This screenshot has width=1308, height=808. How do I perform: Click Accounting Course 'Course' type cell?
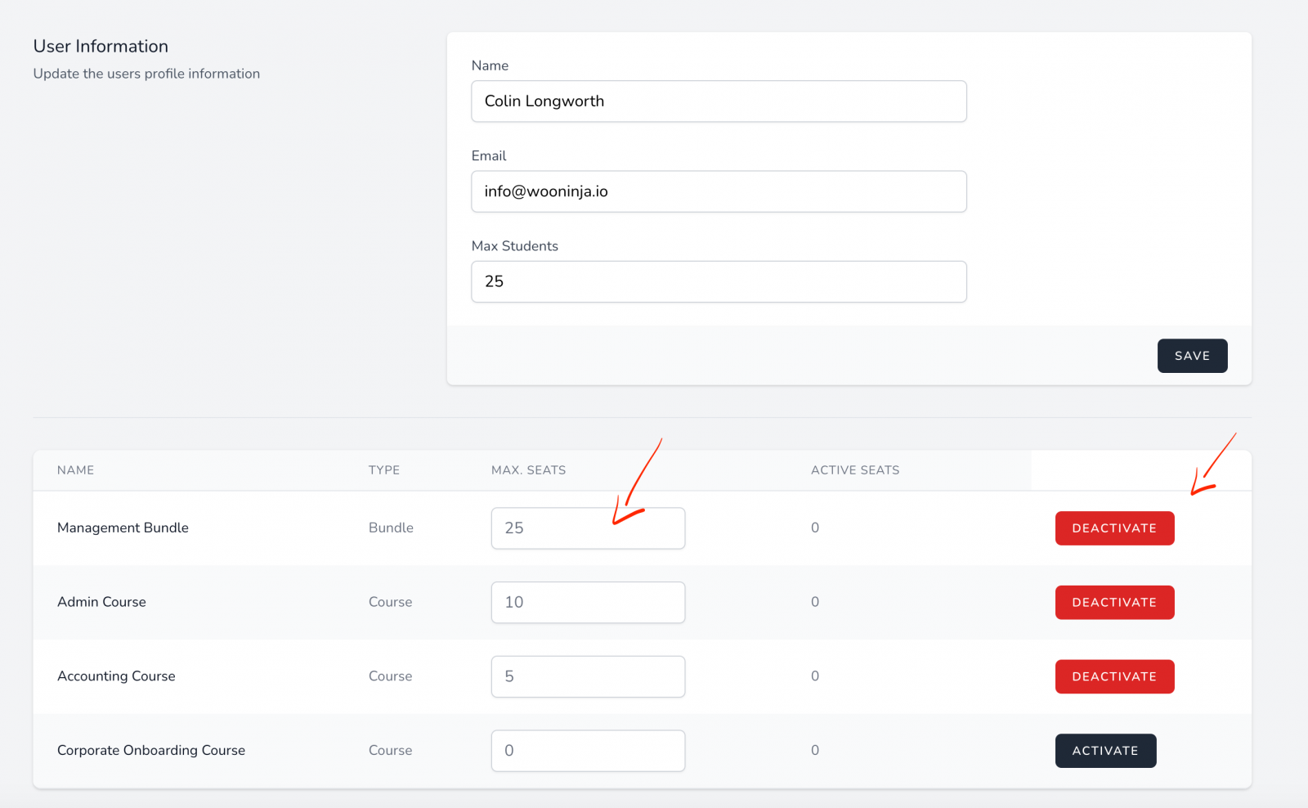pos(390,676)
